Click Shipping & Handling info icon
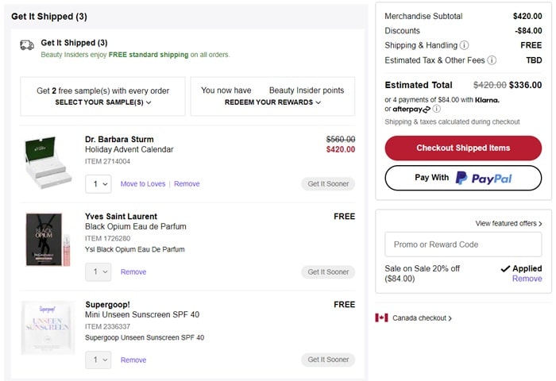Viewport: 556px width, 381px height. click(464, 45)
